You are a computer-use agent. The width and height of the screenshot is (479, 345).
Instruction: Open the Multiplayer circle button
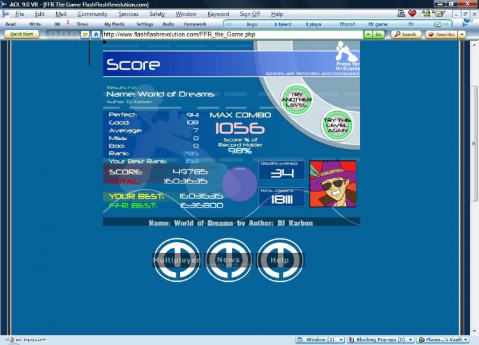[x=176, y=260]
